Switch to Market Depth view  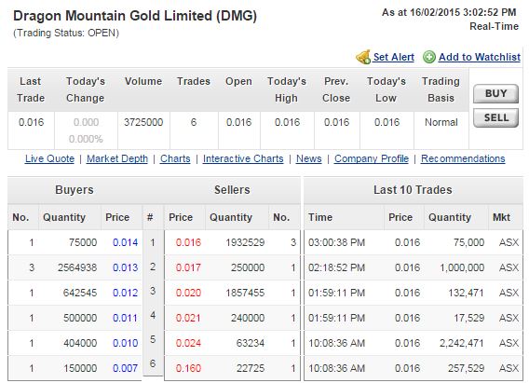(117, 158)
